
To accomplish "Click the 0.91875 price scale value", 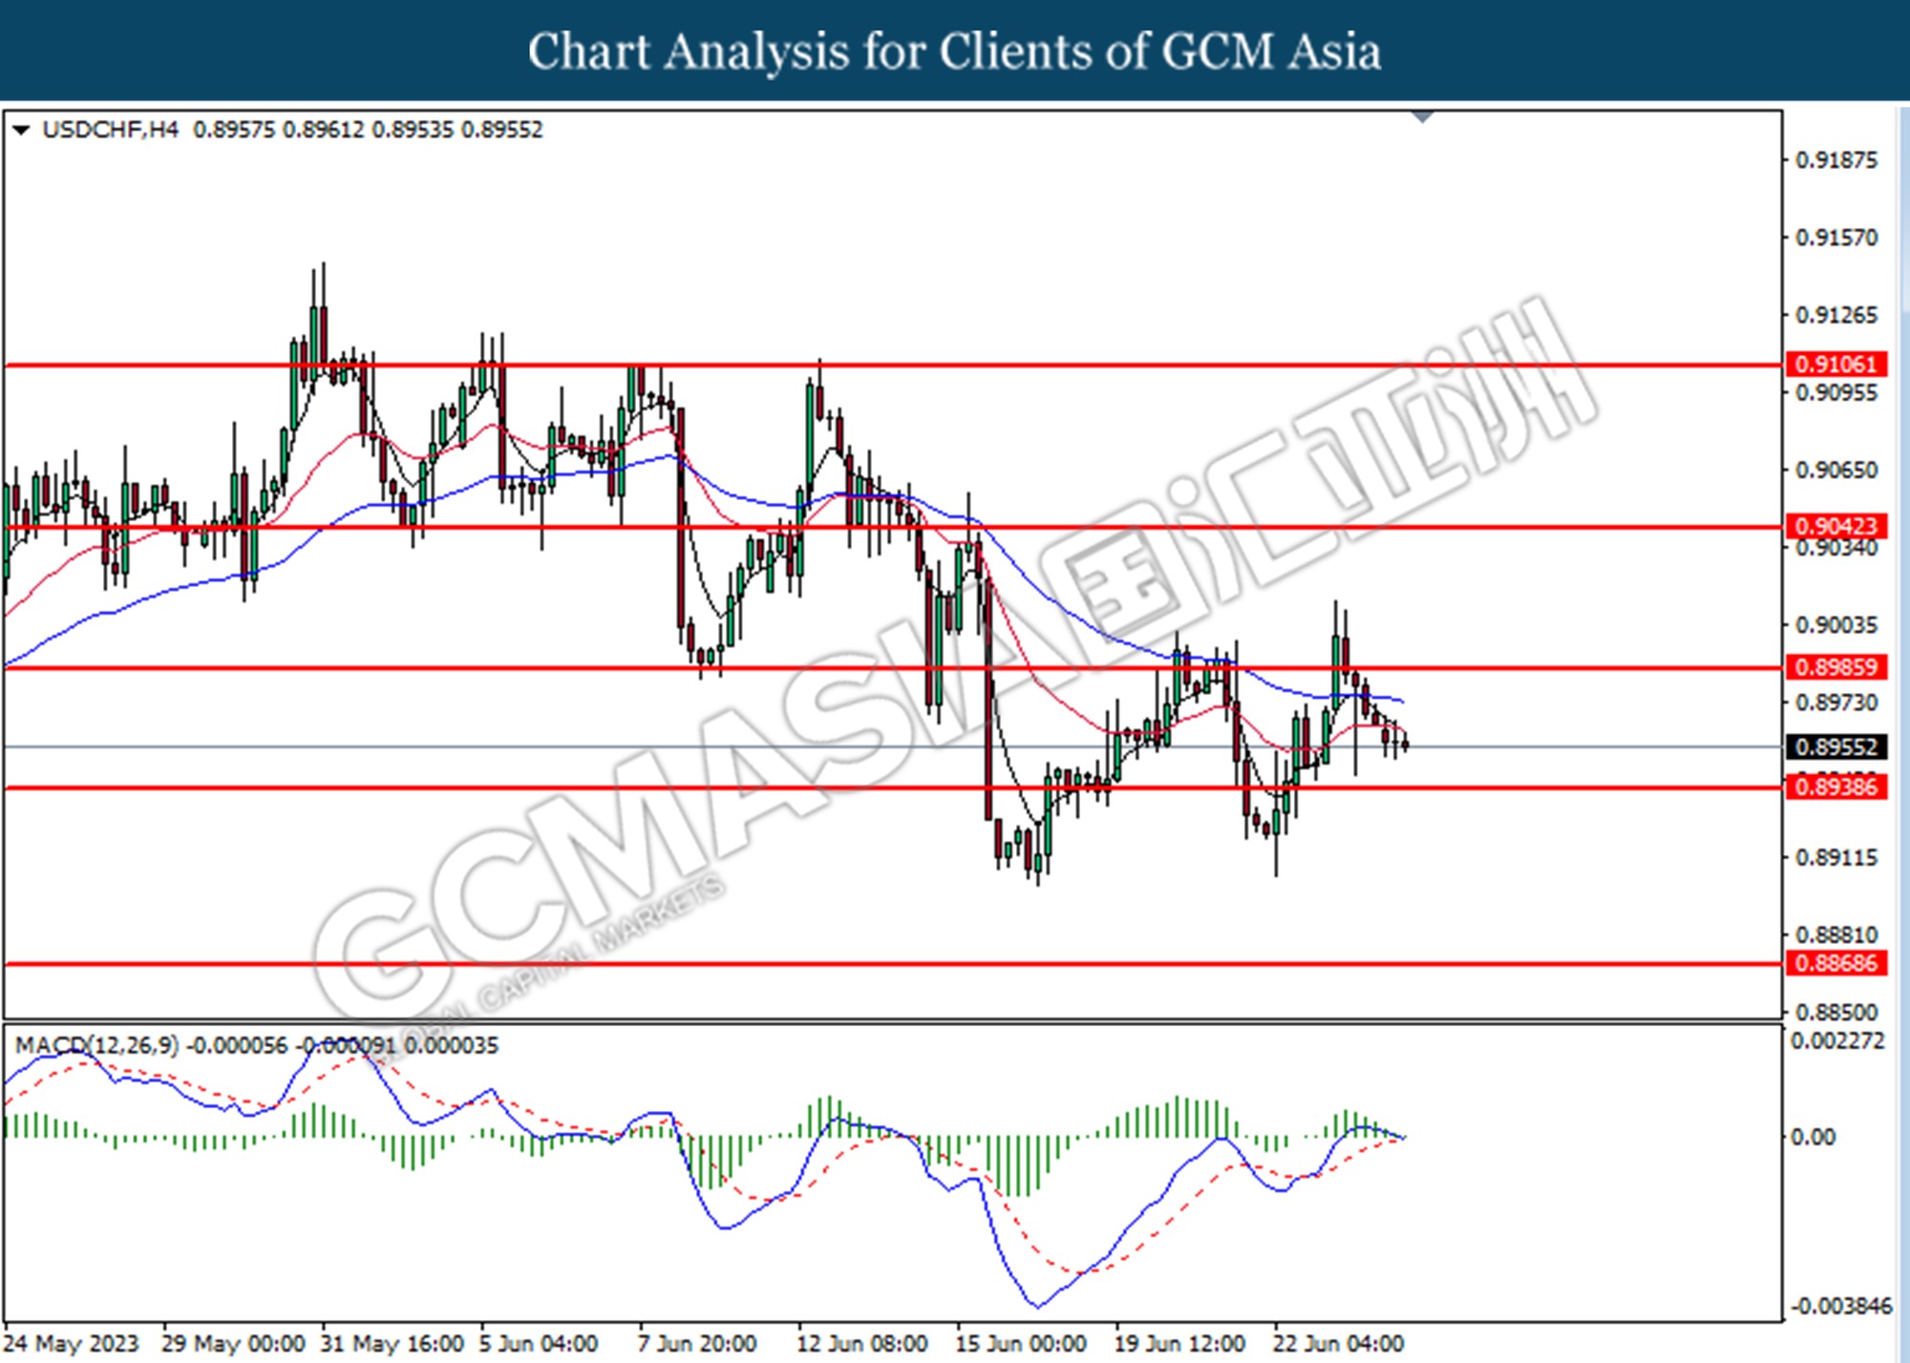I will pyautogui.click(x=1836, y=160).
